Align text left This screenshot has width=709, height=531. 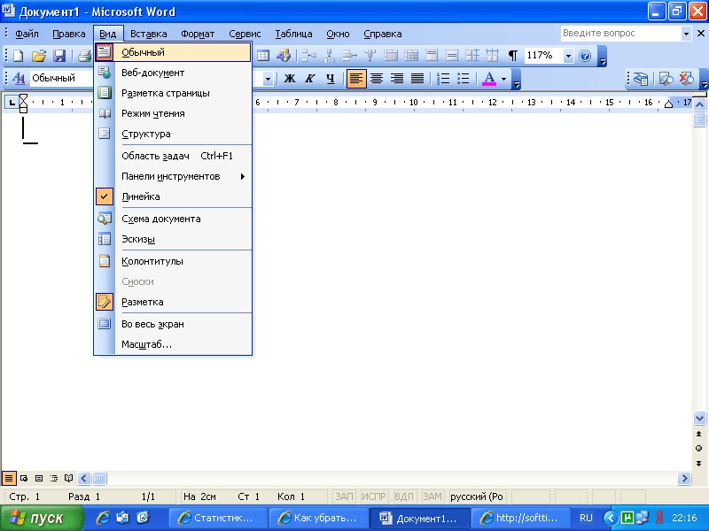click(356, 79)
